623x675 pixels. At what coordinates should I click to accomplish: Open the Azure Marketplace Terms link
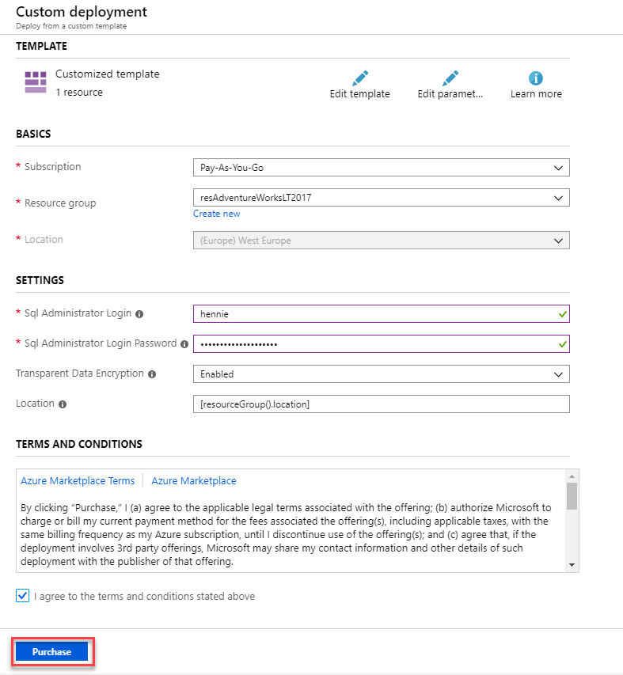pyautogui.click(x=78, y=480)
